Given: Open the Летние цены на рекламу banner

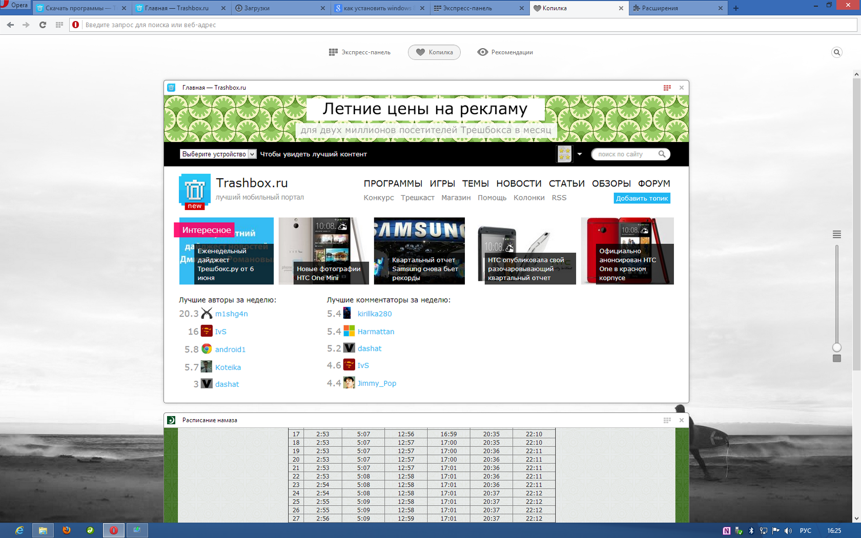Looking at the screenshot, I should click(x=426, y=118).
